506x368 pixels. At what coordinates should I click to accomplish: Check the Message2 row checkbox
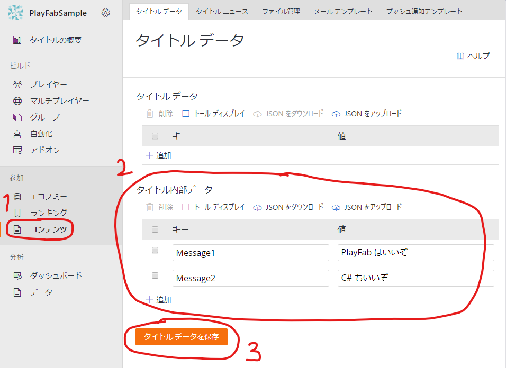click(155, 275)
